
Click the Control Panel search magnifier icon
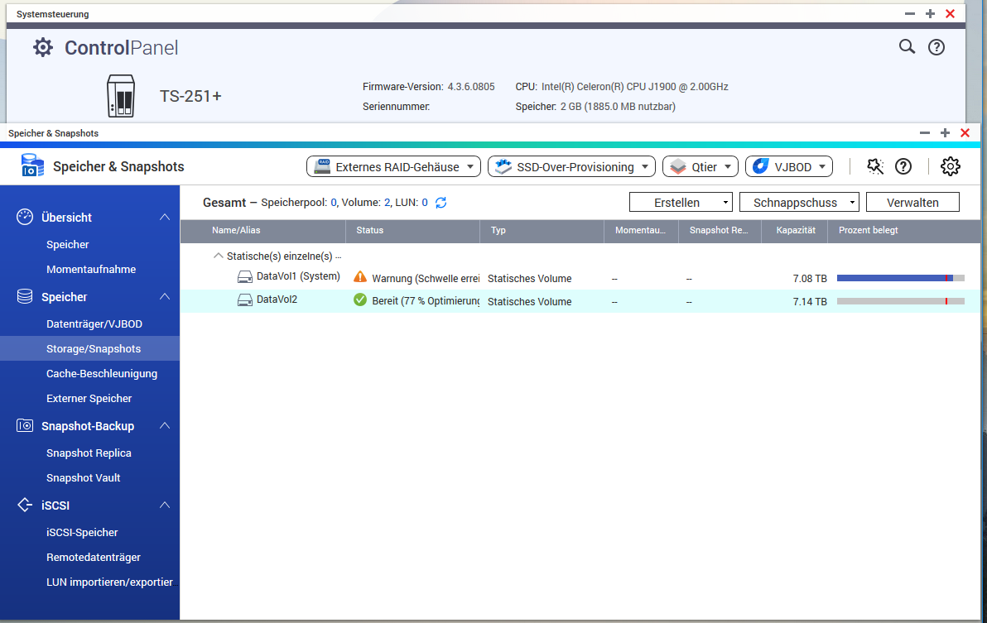click(907, 46)
